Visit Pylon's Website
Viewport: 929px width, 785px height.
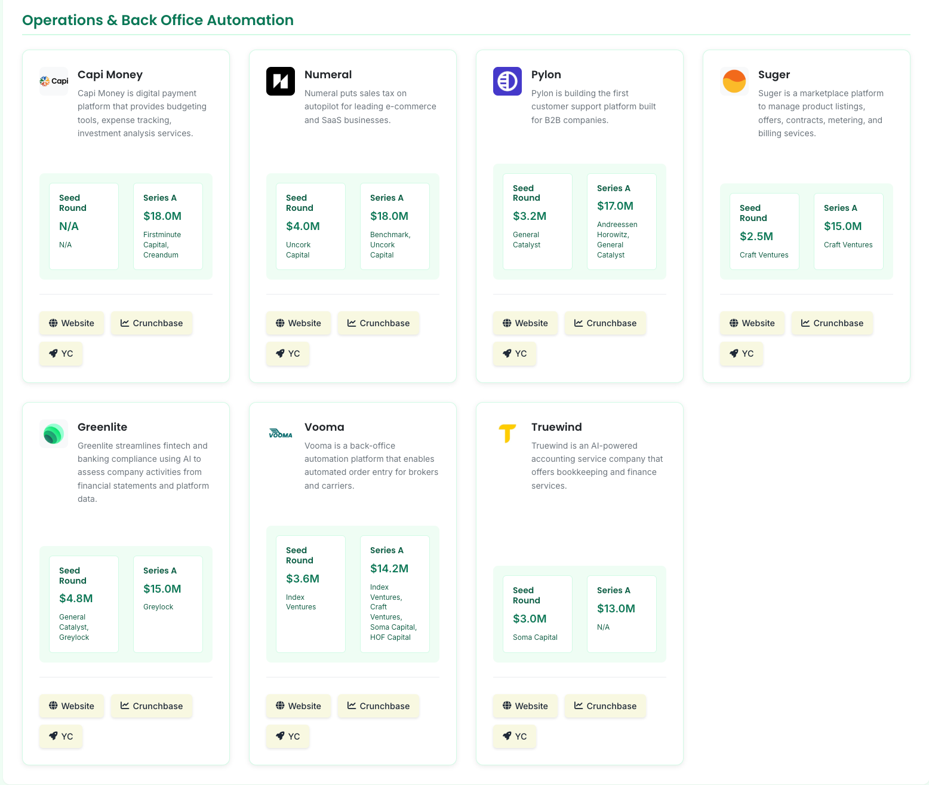525,323
